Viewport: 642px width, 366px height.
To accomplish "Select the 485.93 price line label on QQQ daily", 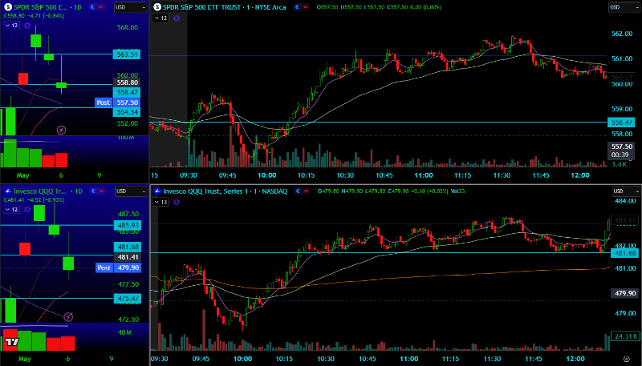I will 126,225.
